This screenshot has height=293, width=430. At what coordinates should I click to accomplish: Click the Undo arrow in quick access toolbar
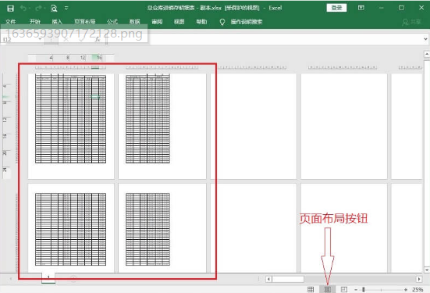[x=23, y=9]
